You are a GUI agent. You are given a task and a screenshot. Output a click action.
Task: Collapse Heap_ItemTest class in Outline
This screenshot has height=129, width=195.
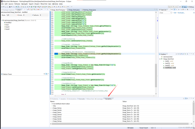160,59
